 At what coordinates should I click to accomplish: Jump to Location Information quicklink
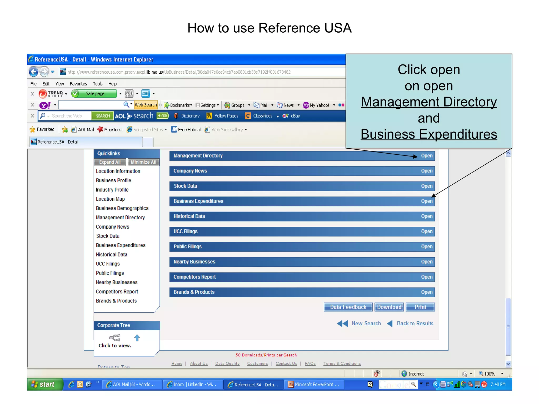coord(118,171)
